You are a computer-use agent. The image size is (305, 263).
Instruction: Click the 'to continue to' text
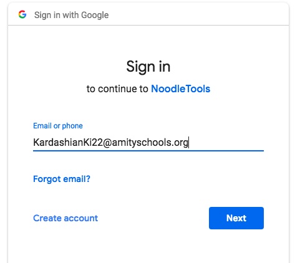[x=117, y=89]
